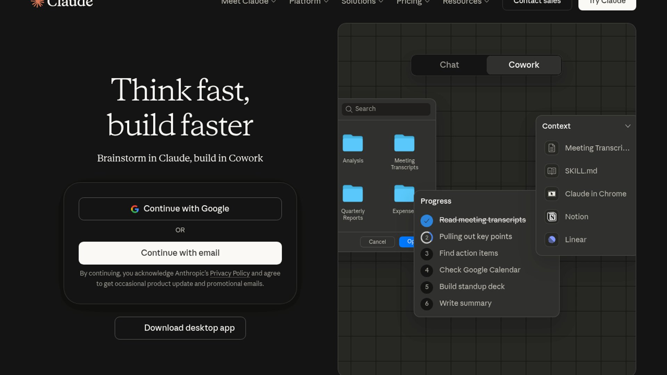Screen dimensions: 667x375
Task: Switch to the Chat tab
Action: click(449, 65)
